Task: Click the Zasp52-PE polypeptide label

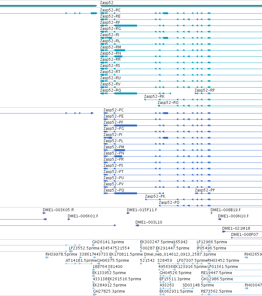Action: (114, 116)
